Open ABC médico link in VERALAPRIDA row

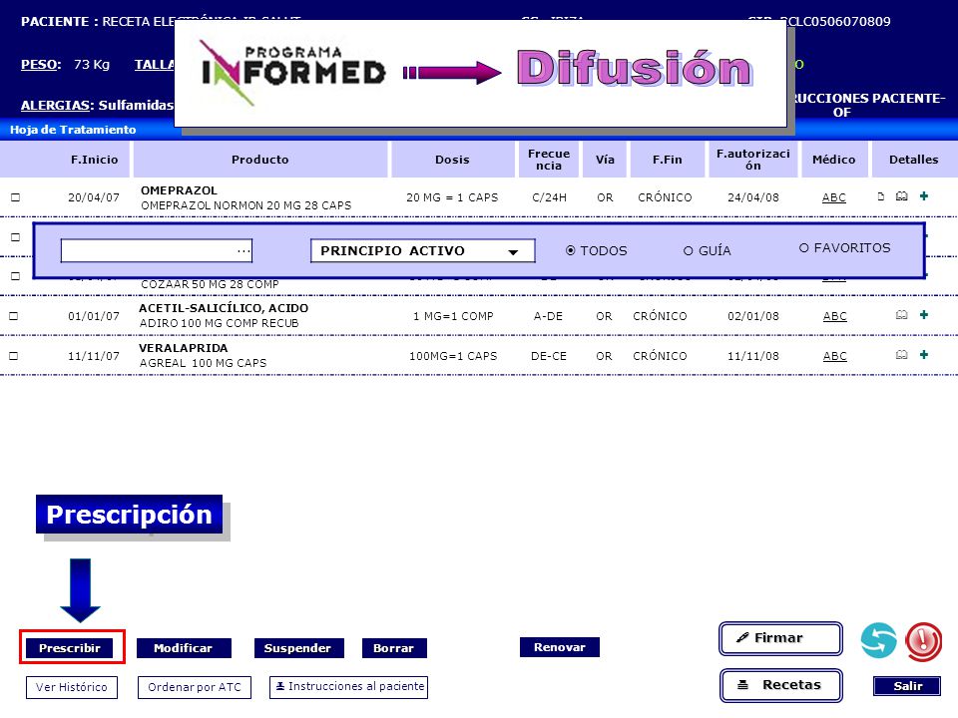click(834, 356)
